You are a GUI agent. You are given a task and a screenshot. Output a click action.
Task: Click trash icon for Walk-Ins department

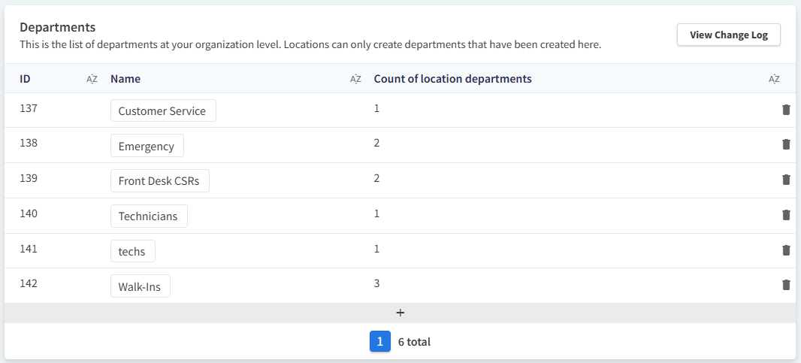786,285
